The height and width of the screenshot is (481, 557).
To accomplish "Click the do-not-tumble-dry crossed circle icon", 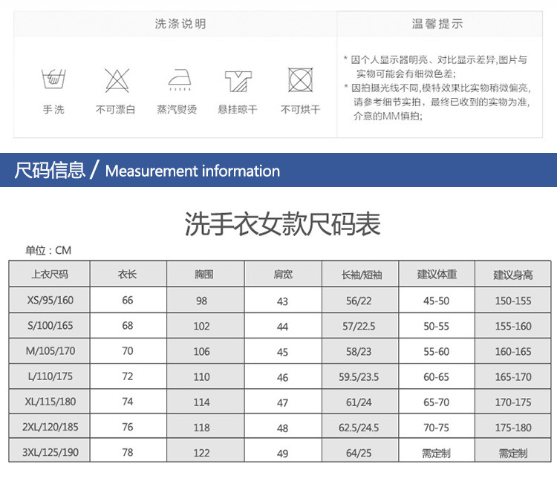I will [x=300, y=79].
